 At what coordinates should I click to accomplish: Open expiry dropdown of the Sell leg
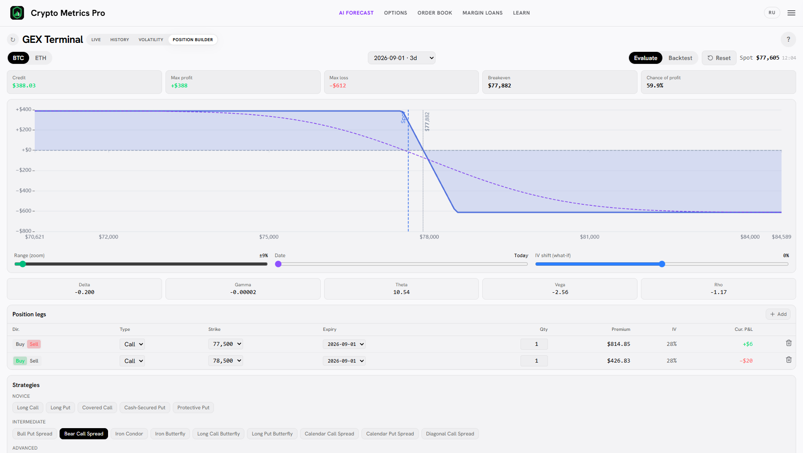pyautogui.click(x=344, y=344)
